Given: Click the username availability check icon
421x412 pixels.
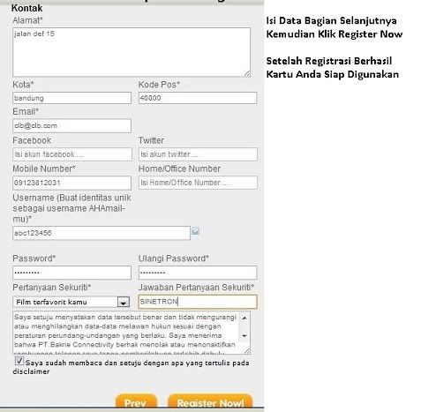Looking at the screenshot, I should pos(195,231).
